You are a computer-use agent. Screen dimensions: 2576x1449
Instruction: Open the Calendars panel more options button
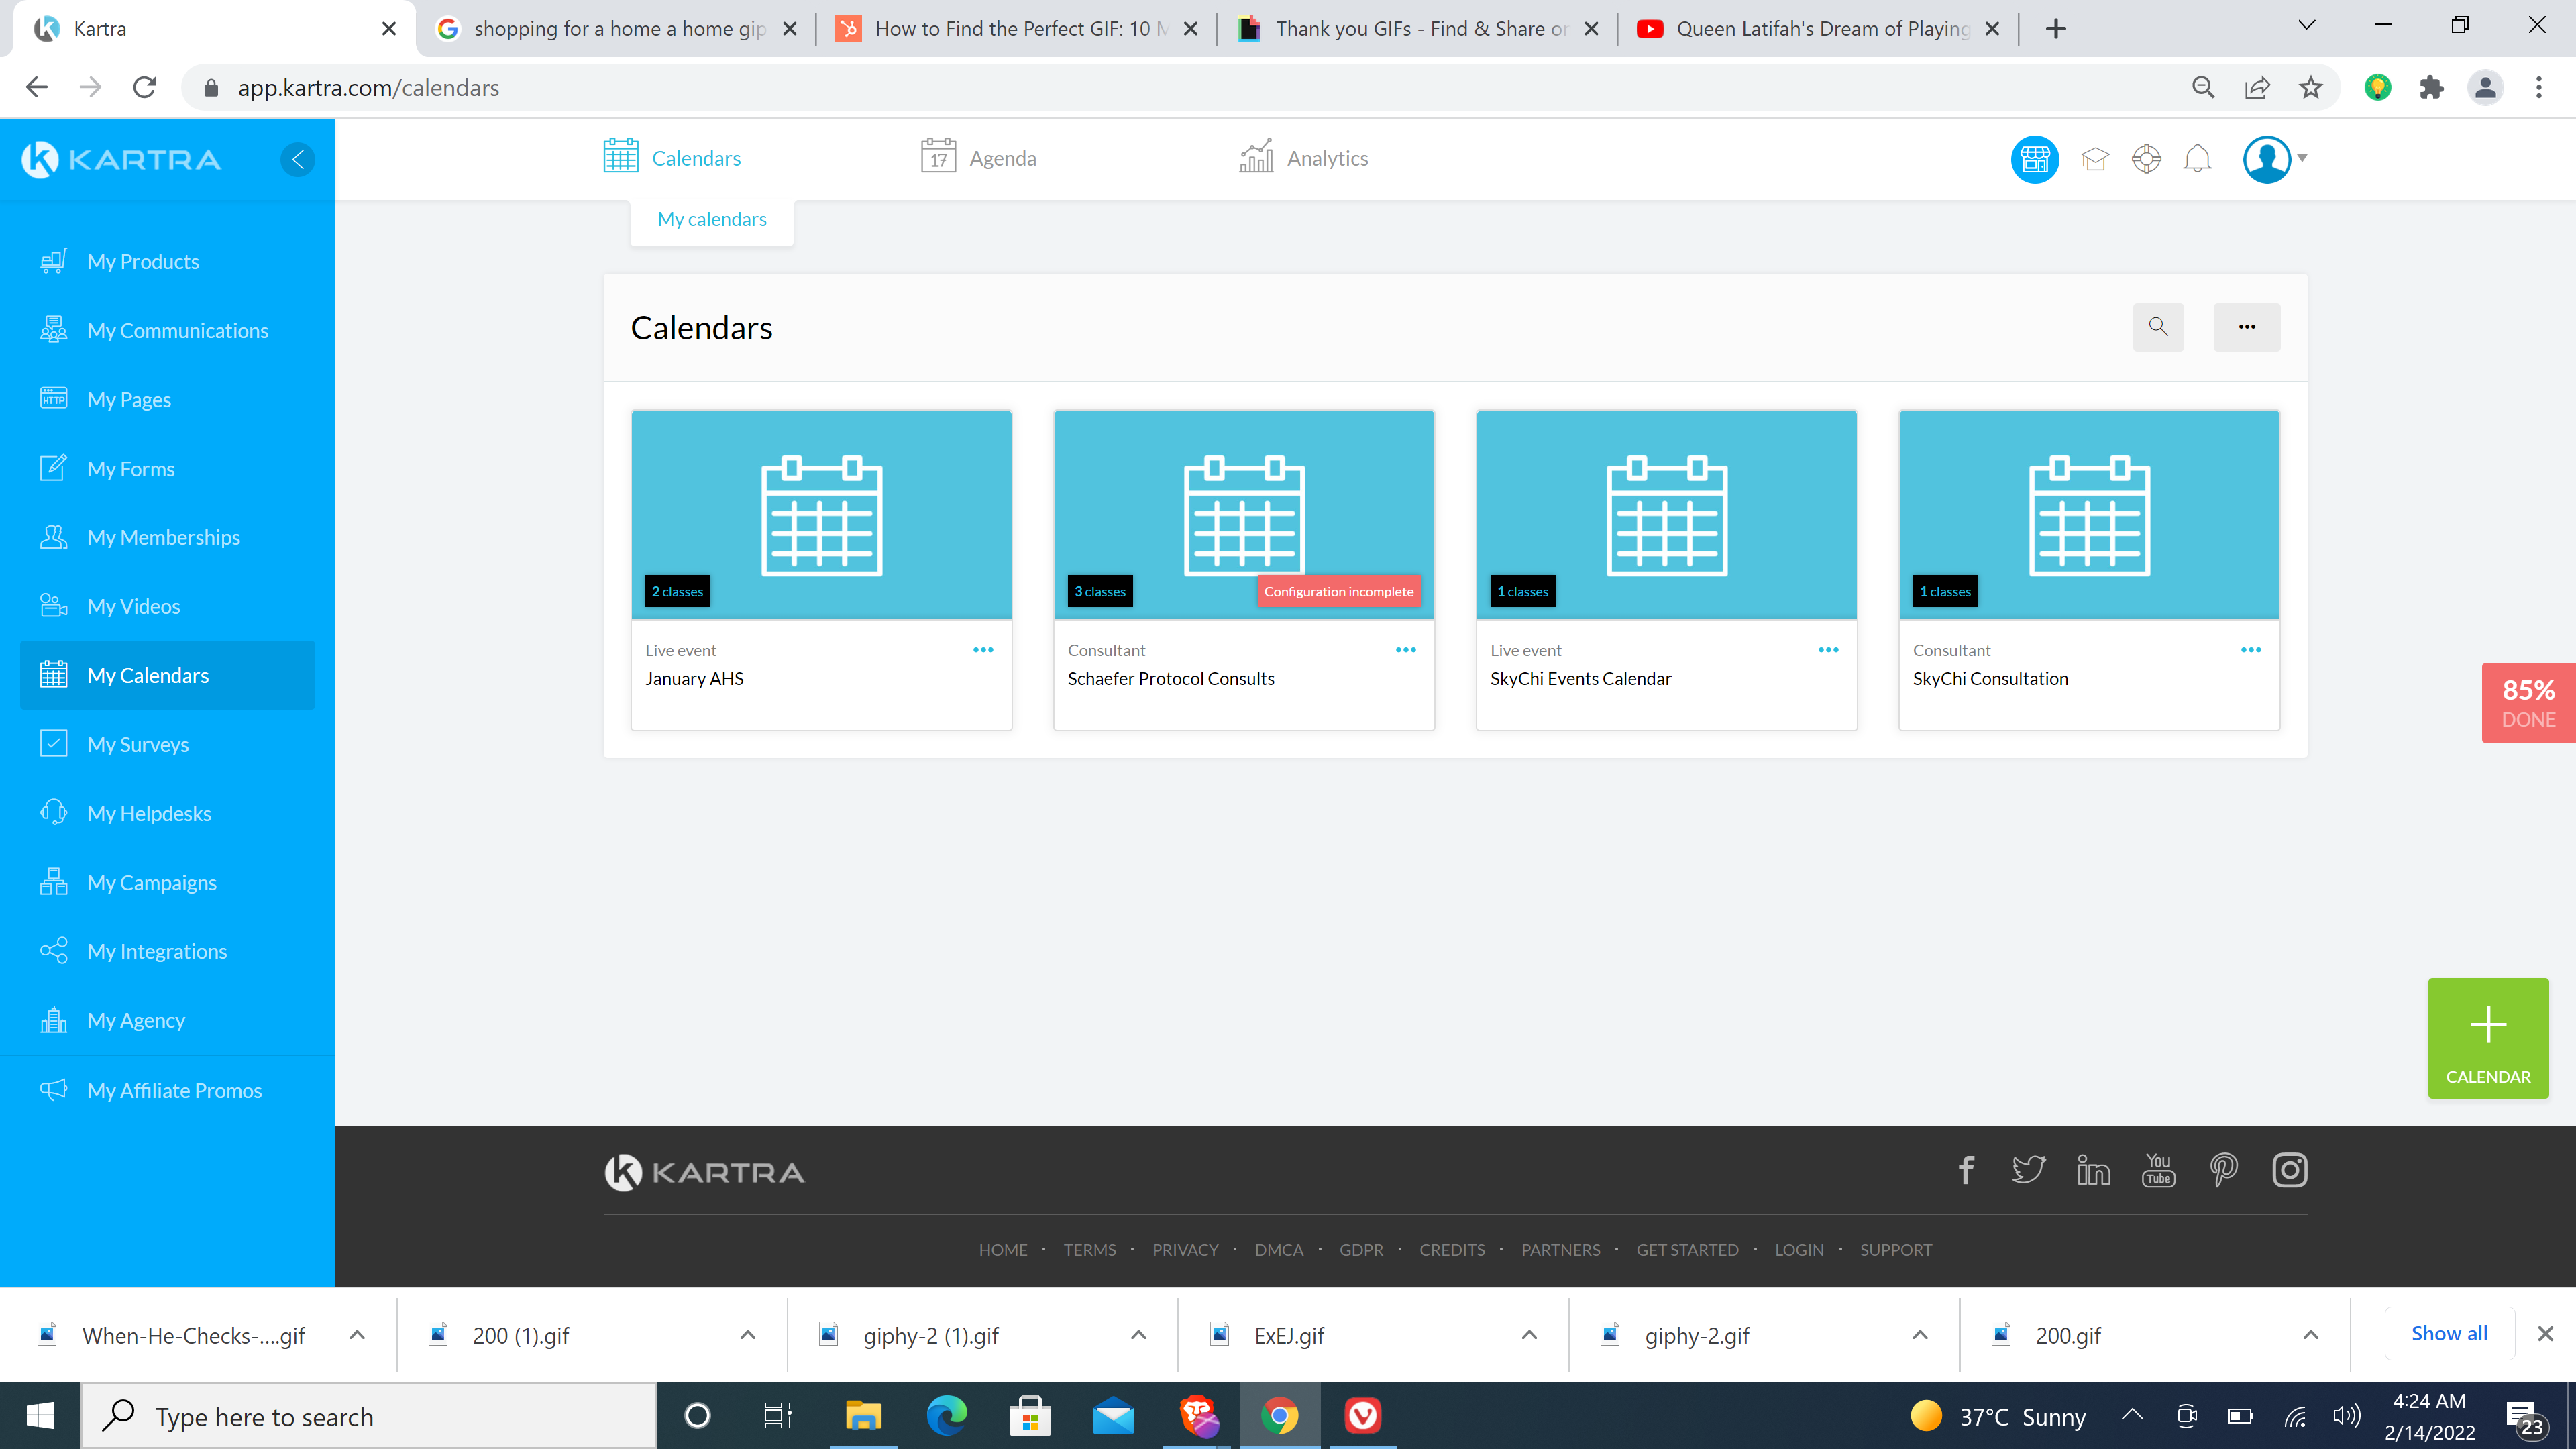(x=2246, y=327)
